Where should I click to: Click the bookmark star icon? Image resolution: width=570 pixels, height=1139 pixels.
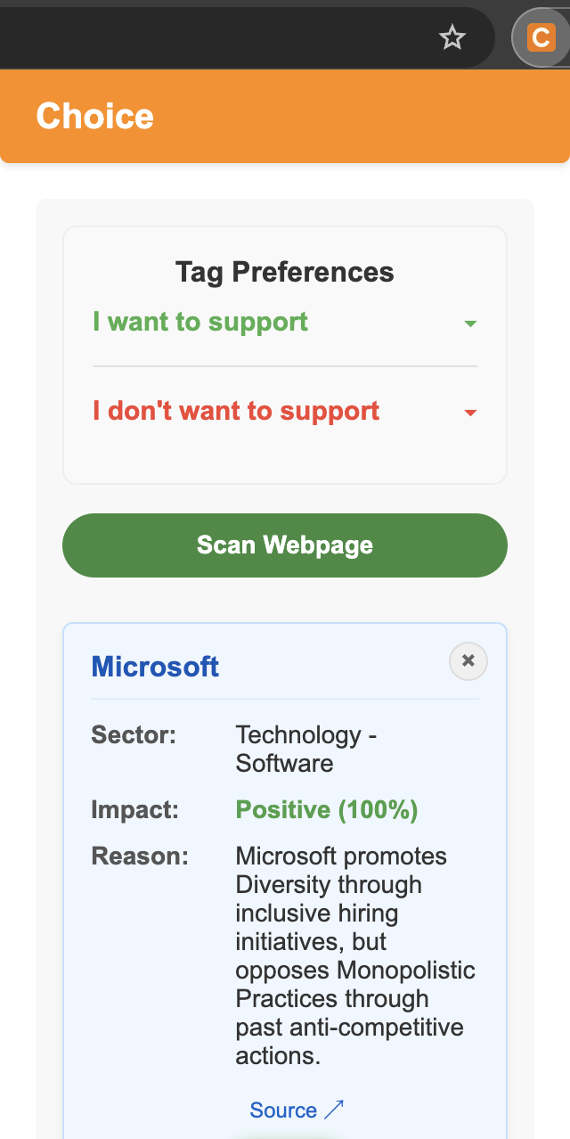pos(452,37)
